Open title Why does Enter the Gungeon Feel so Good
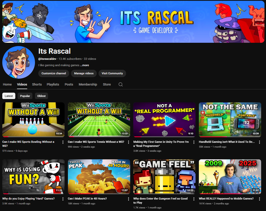 pos(160,201)
